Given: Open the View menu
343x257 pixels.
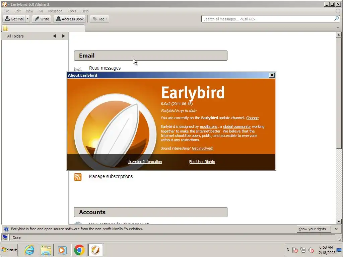Looking at the screenshot, I should 29,11.
